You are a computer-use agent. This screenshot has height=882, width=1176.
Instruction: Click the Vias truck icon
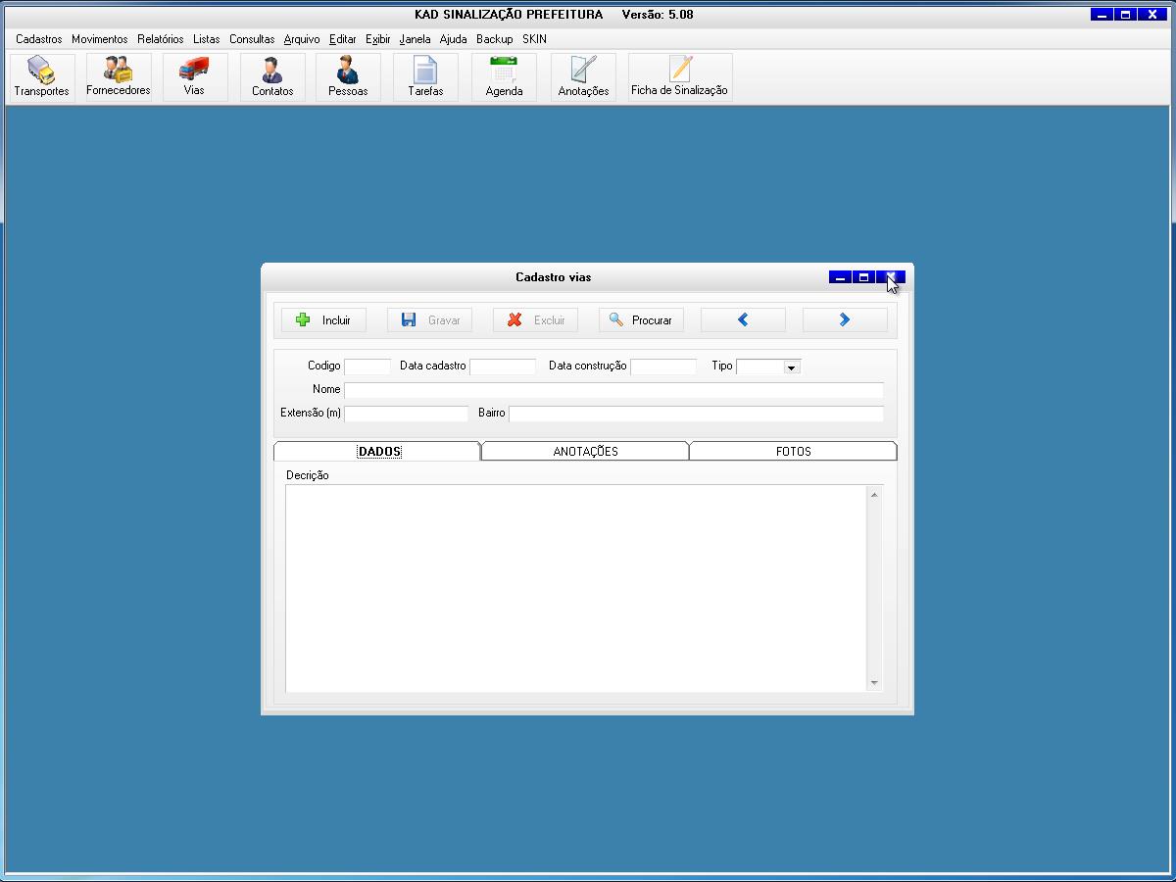[x=194, y=77]
